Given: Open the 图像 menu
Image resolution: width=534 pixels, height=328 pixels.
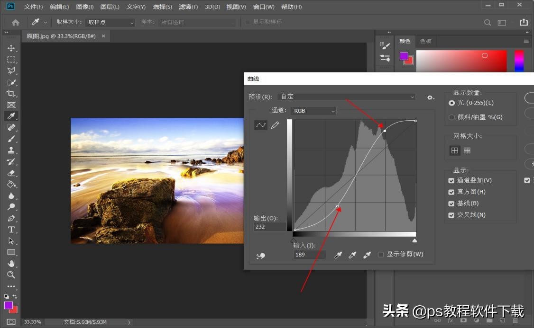Looking at the screenshot, I should (x=84, y=7).
